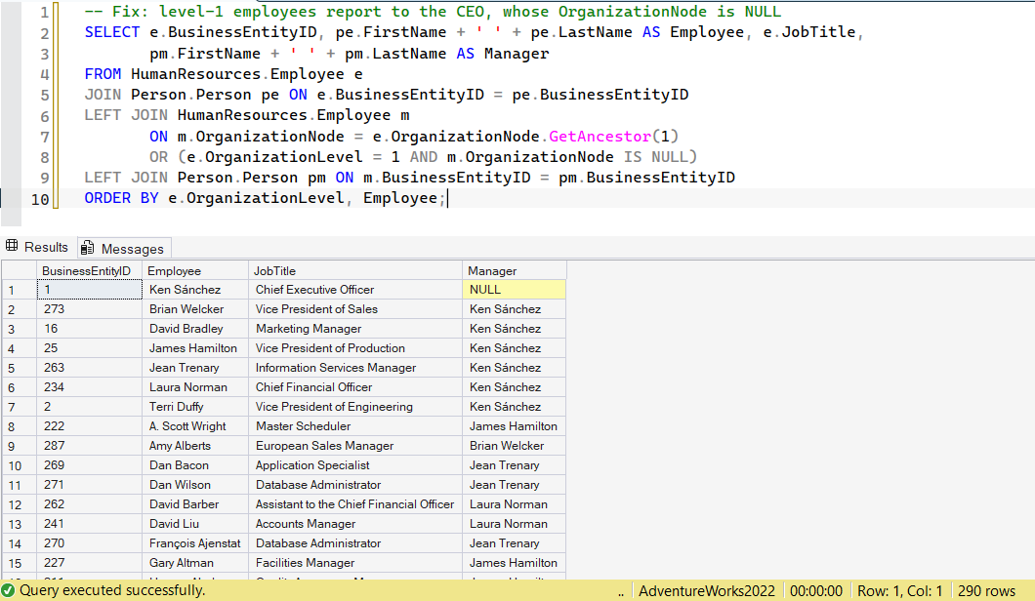Click 'David Liu' employee cell
This screenshot has height=601, width=1035.
point(194,524)
